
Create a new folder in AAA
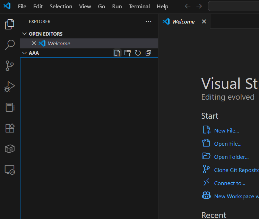(128, 53)
